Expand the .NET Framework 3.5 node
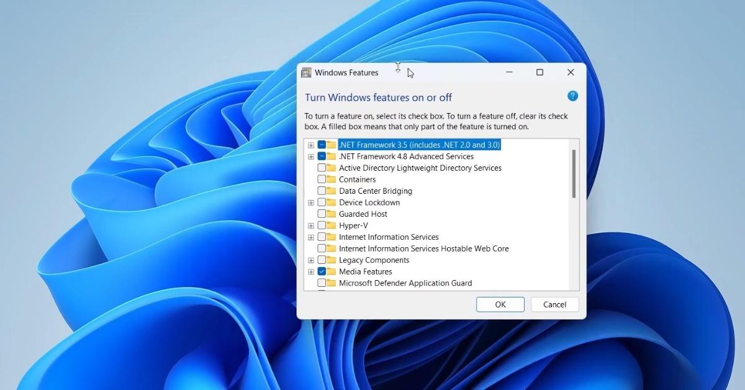The height and width of the screenshot is (390, 745). [311, 145]
